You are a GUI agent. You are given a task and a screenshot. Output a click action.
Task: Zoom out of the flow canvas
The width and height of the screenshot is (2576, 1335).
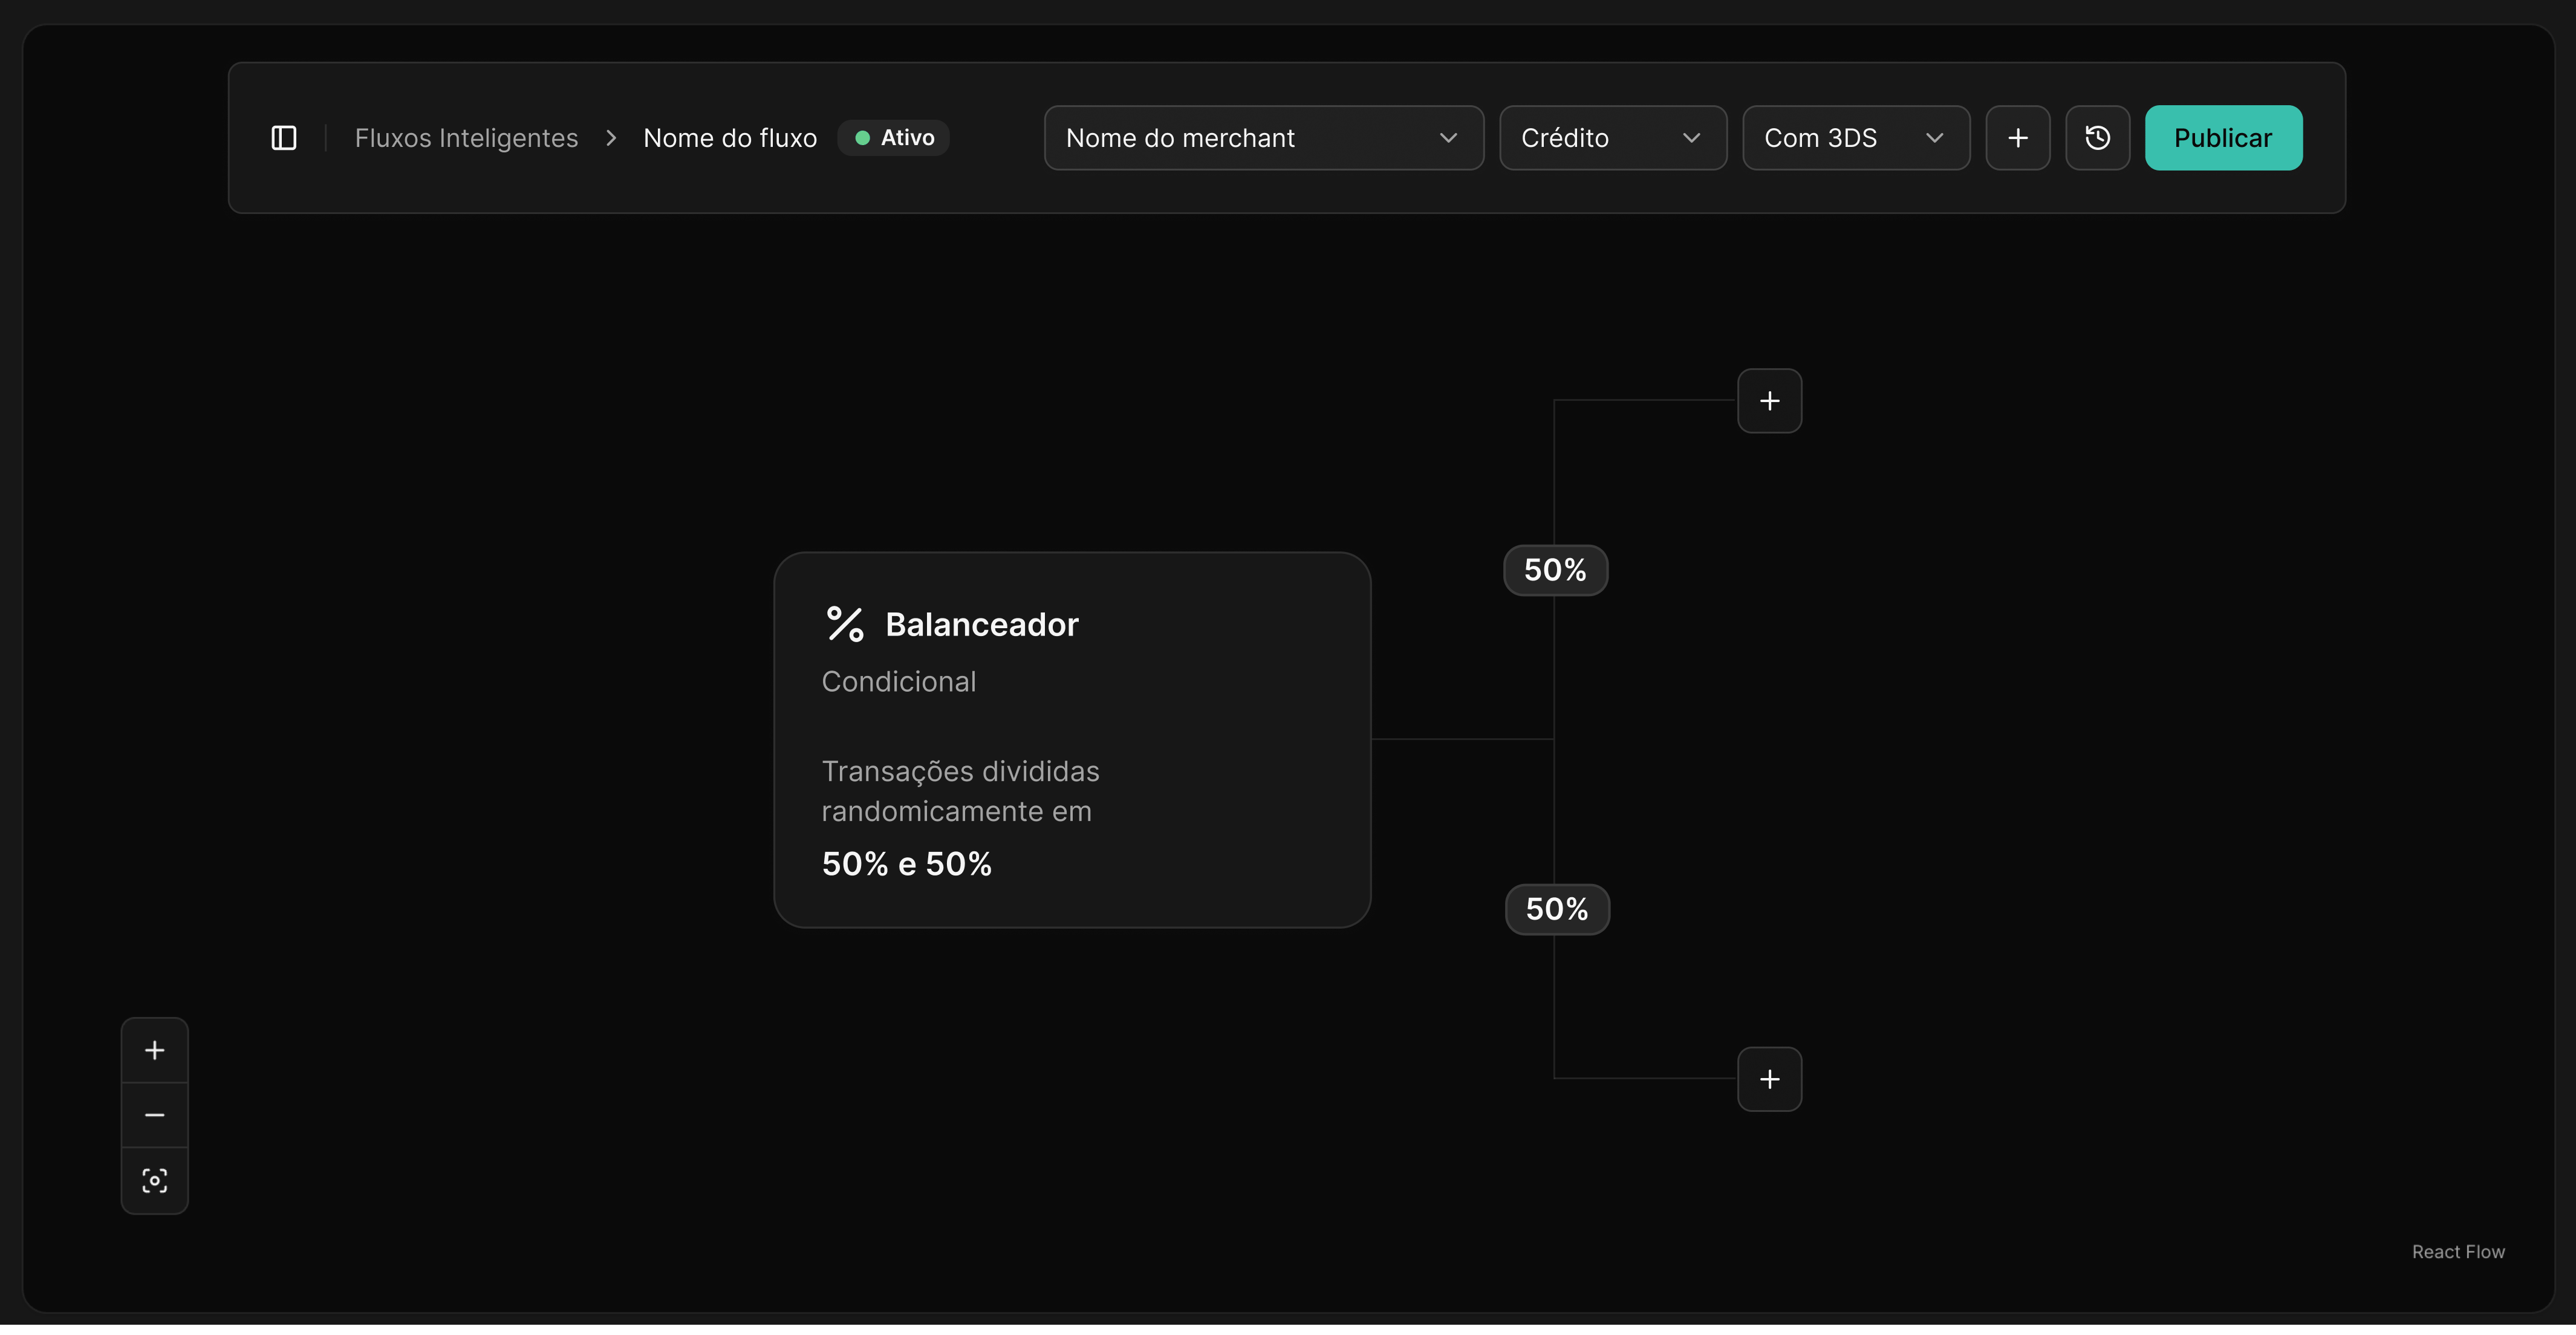(x=155, y=1115)
